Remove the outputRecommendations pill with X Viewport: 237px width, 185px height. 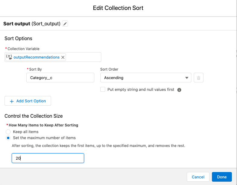coord(63,57)
